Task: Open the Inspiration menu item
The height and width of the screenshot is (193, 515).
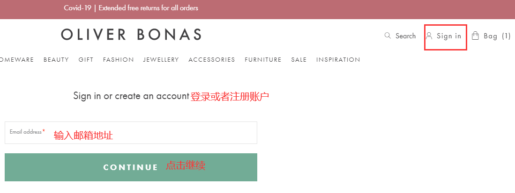Action: tap(338, 60)
